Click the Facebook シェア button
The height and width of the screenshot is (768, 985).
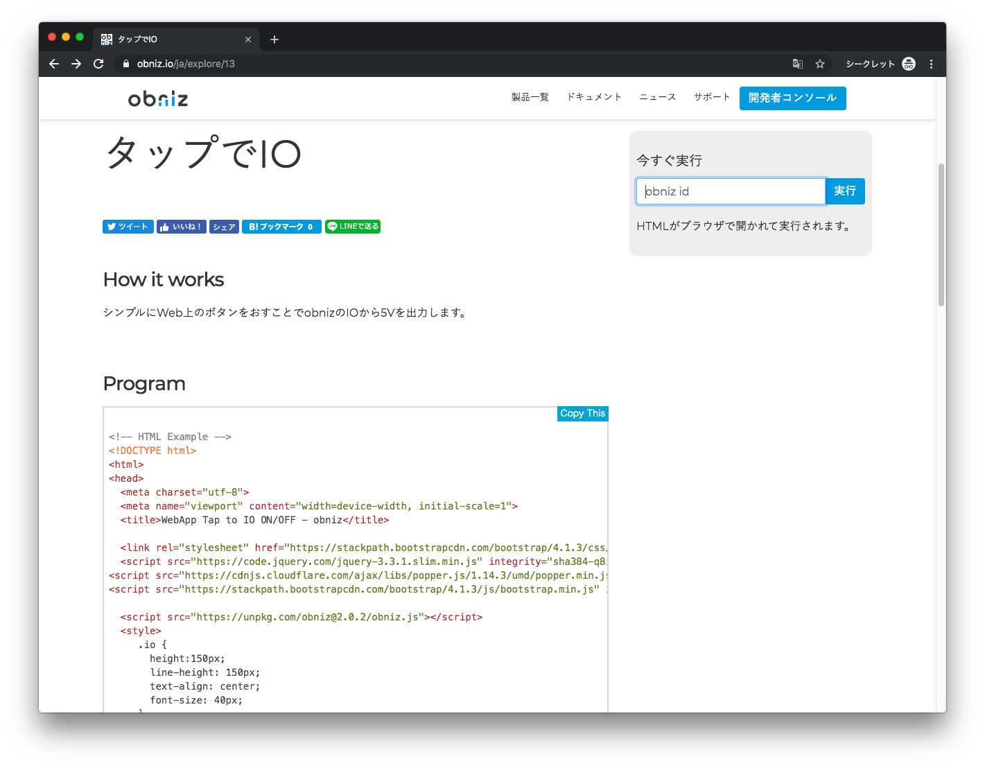(x=224, y=227)
